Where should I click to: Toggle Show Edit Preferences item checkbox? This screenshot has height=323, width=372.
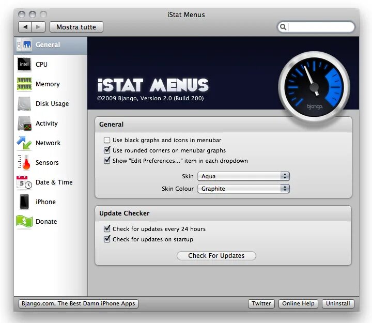[107, 161]
